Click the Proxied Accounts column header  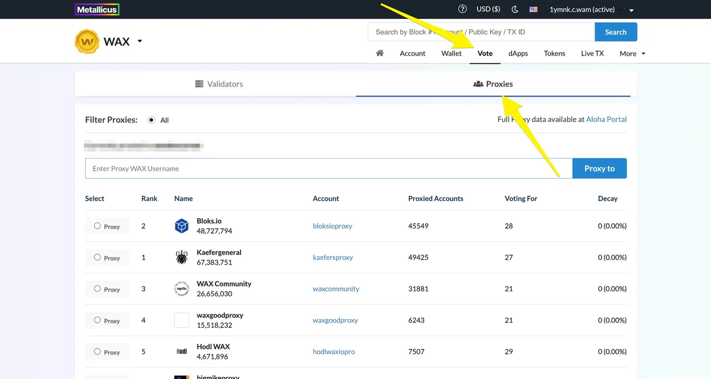pyautogui.click(x=435, y=198)
